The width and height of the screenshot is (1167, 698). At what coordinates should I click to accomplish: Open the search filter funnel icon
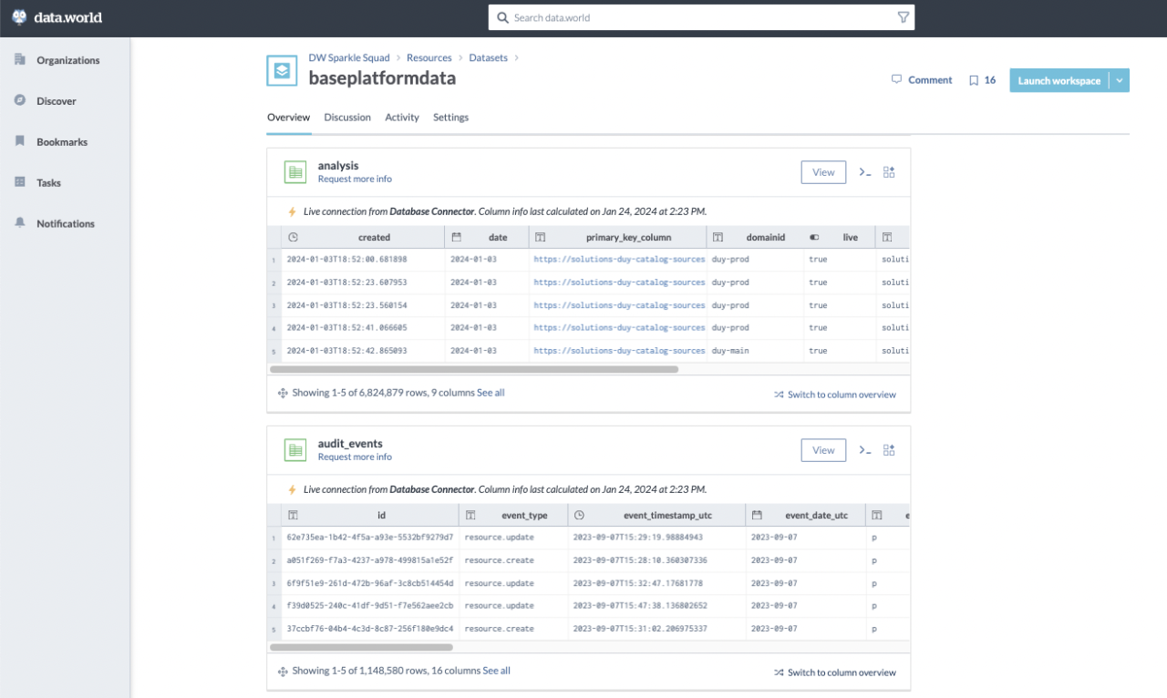[903, 17]
